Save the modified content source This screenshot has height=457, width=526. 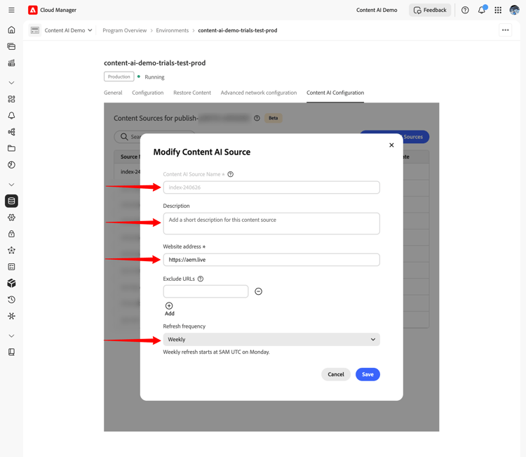[x=367, y=374]
